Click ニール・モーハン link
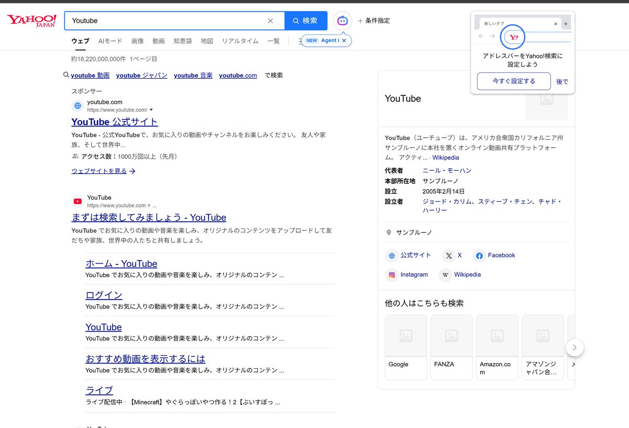This screenshot has width=629, height=428. point(447,171)
